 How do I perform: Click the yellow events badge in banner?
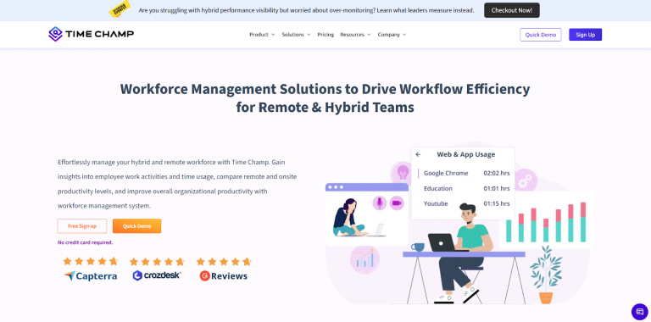click(120, 9)
